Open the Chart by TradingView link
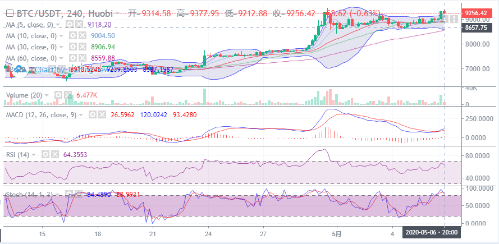 [62, 70]
